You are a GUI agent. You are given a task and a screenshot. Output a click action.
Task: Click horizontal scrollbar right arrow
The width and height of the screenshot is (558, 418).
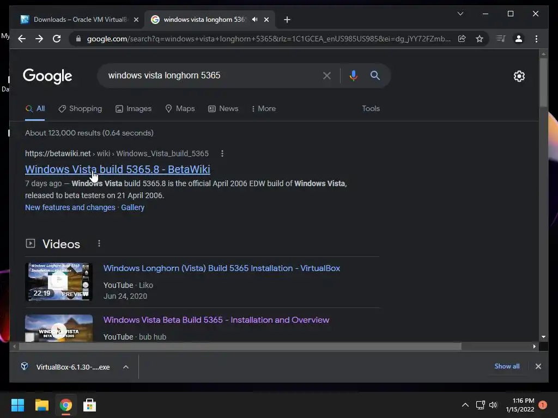tap(535, 346)
